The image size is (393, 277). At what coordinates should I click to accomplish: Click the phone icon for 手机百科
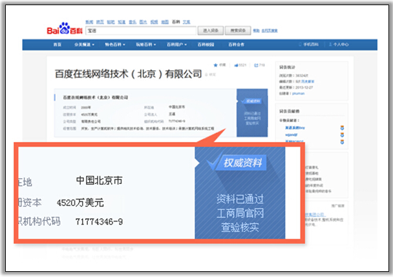300,45
